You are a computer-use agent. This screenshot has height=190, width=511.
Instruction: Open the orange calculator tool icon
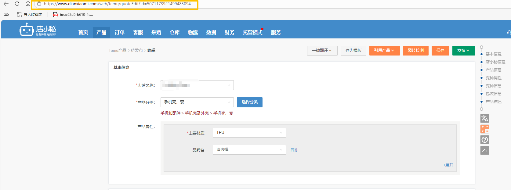coord(484,129)
